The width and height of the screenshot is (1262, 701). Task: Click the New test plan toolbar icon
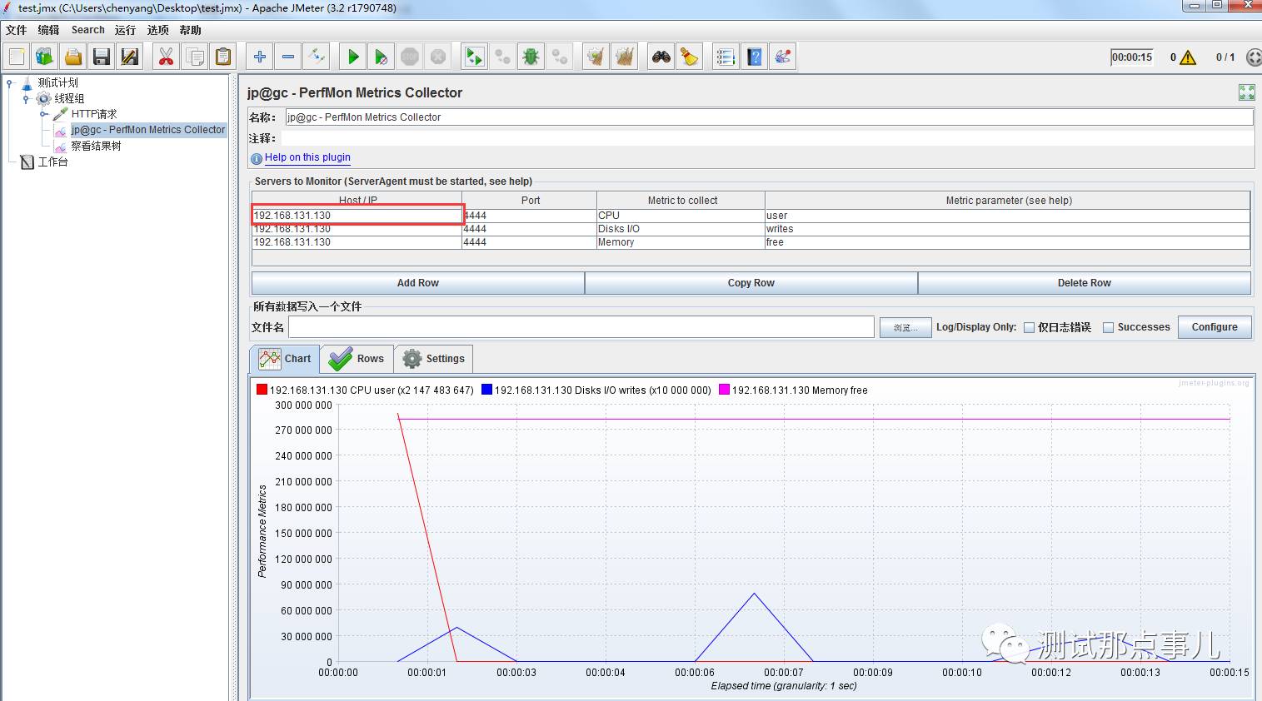pyautogui.click(x=17, y=57)
